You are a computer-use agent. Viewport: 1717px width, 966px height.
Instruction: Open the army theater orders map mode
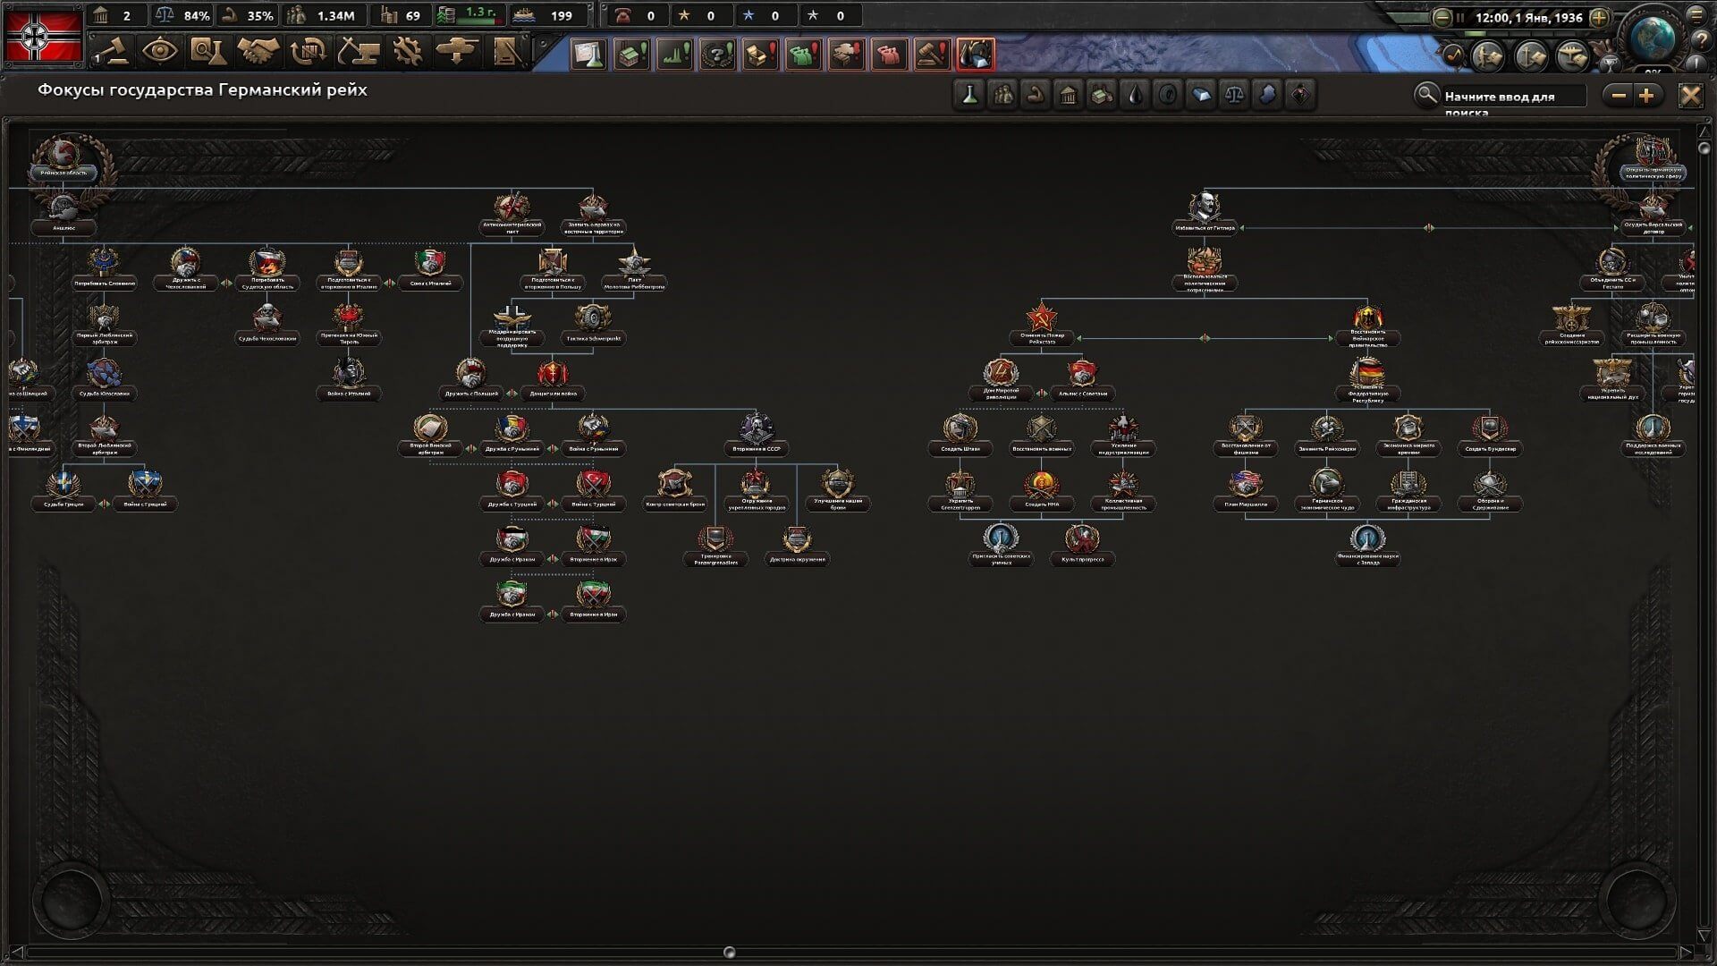pyautogui.click(x=1488, y=56)
